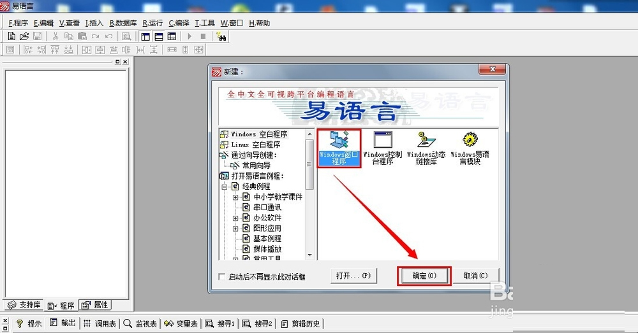
Task: Open the H.帮助 menu
Action: (260, 23)
